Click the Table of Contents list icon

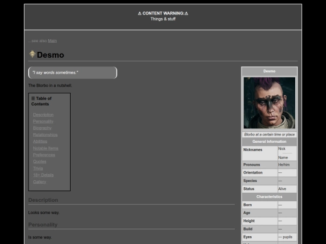(x=33, y=98)
